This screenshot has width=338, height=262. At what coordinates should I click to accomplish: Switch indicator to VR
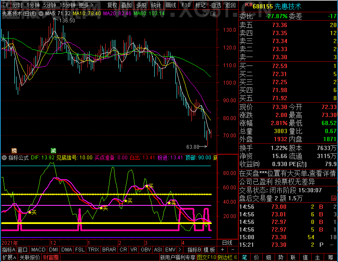coord(134,250)
